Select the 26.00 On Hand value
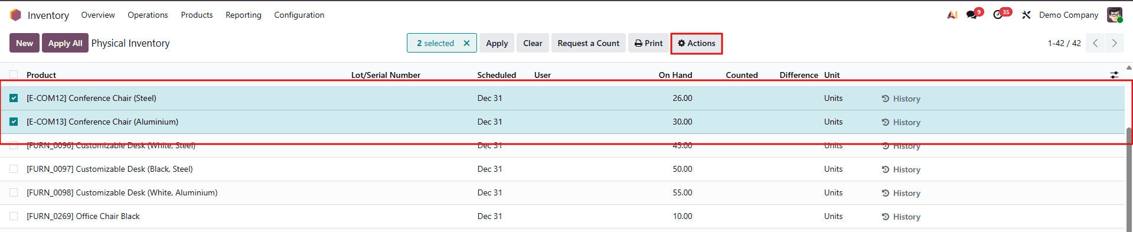 point(683,98)
